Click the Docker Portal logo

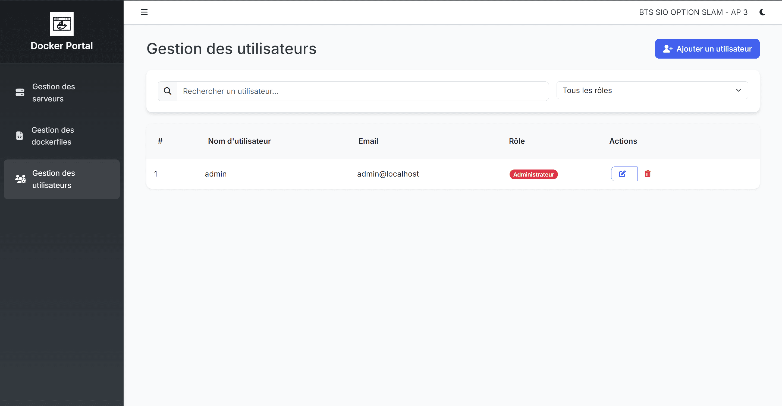click(x=62, y=24)
